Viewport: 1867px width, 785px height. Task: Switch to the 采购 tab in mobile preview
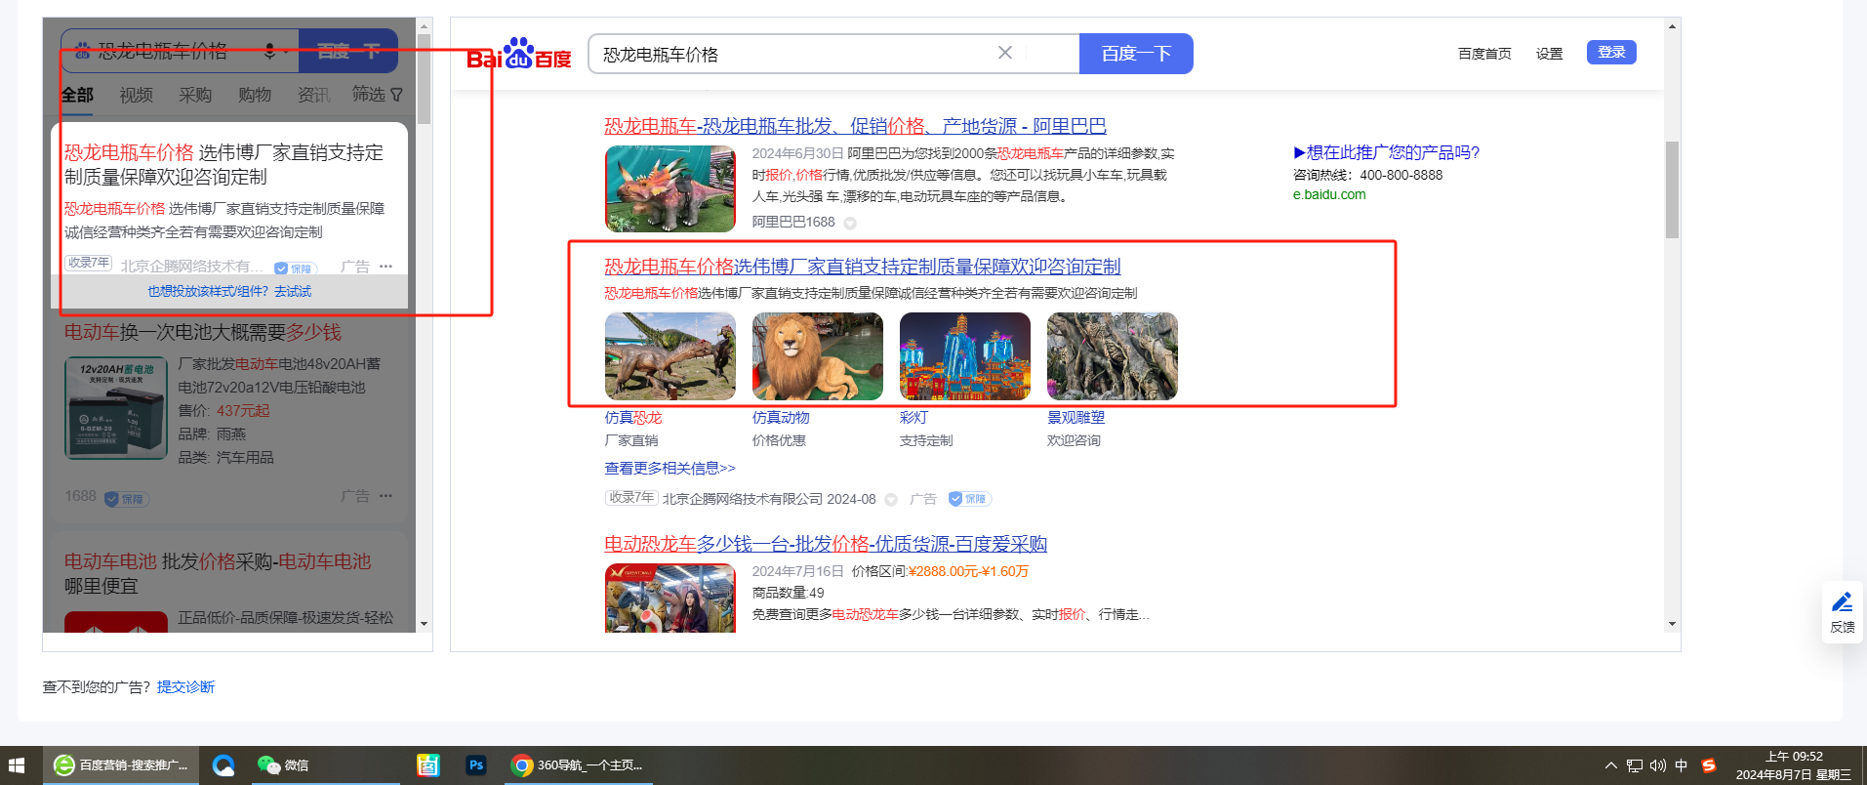click(x=195, y=95)
